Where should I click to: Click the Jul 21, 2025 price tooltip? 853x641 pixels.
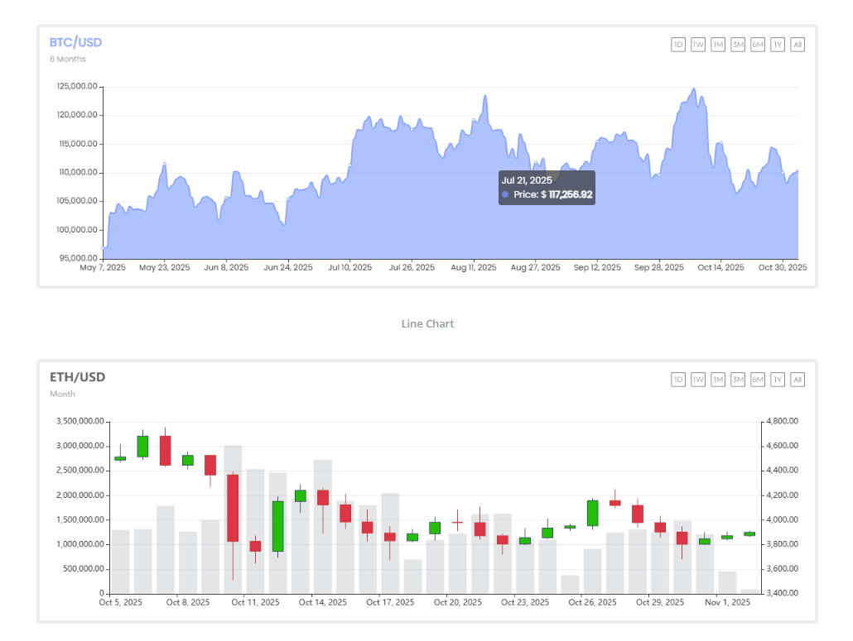[547, 188]
